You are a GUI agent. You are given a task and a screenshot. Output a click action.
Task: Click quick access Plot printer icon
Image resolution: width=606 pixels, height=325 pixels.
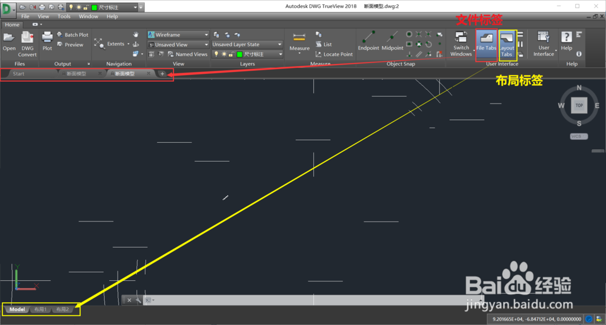pos(42,7)
